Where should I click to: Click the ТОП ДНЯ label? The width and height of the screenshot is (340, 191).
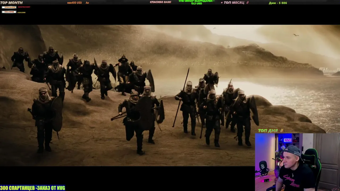click(268, 131)
